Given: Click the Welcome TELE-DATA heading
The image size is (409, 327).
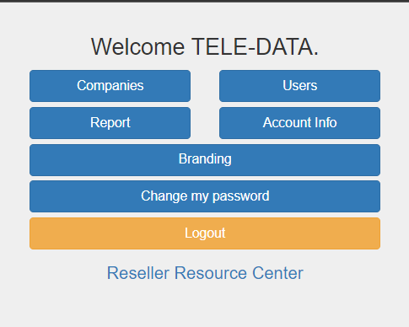Looking at the screenshot, I should pos(205,46).
